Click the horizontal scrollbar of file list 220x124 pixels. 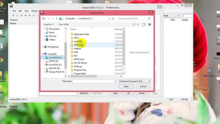84,76
